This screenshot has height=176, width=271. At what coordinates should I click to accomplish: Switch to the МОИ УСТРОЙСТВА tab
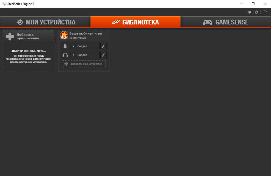click(x=46, y=22)
